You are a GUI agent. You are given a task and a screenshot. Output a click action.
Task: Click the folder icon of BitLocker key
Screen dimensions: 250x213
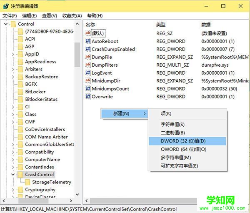[20, 92]
